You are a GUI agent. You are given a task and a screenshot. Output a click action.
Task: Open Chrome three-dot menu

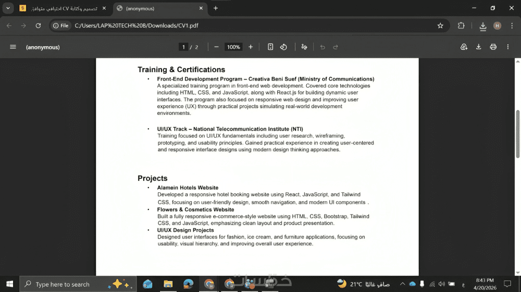[512, 25]
